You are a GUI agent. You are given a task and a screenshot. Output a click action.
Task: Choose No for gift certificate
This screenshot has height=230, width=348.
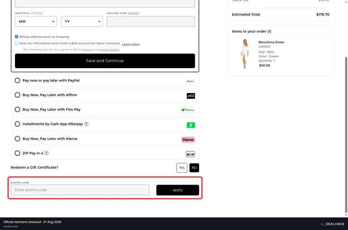coord(194,168)
